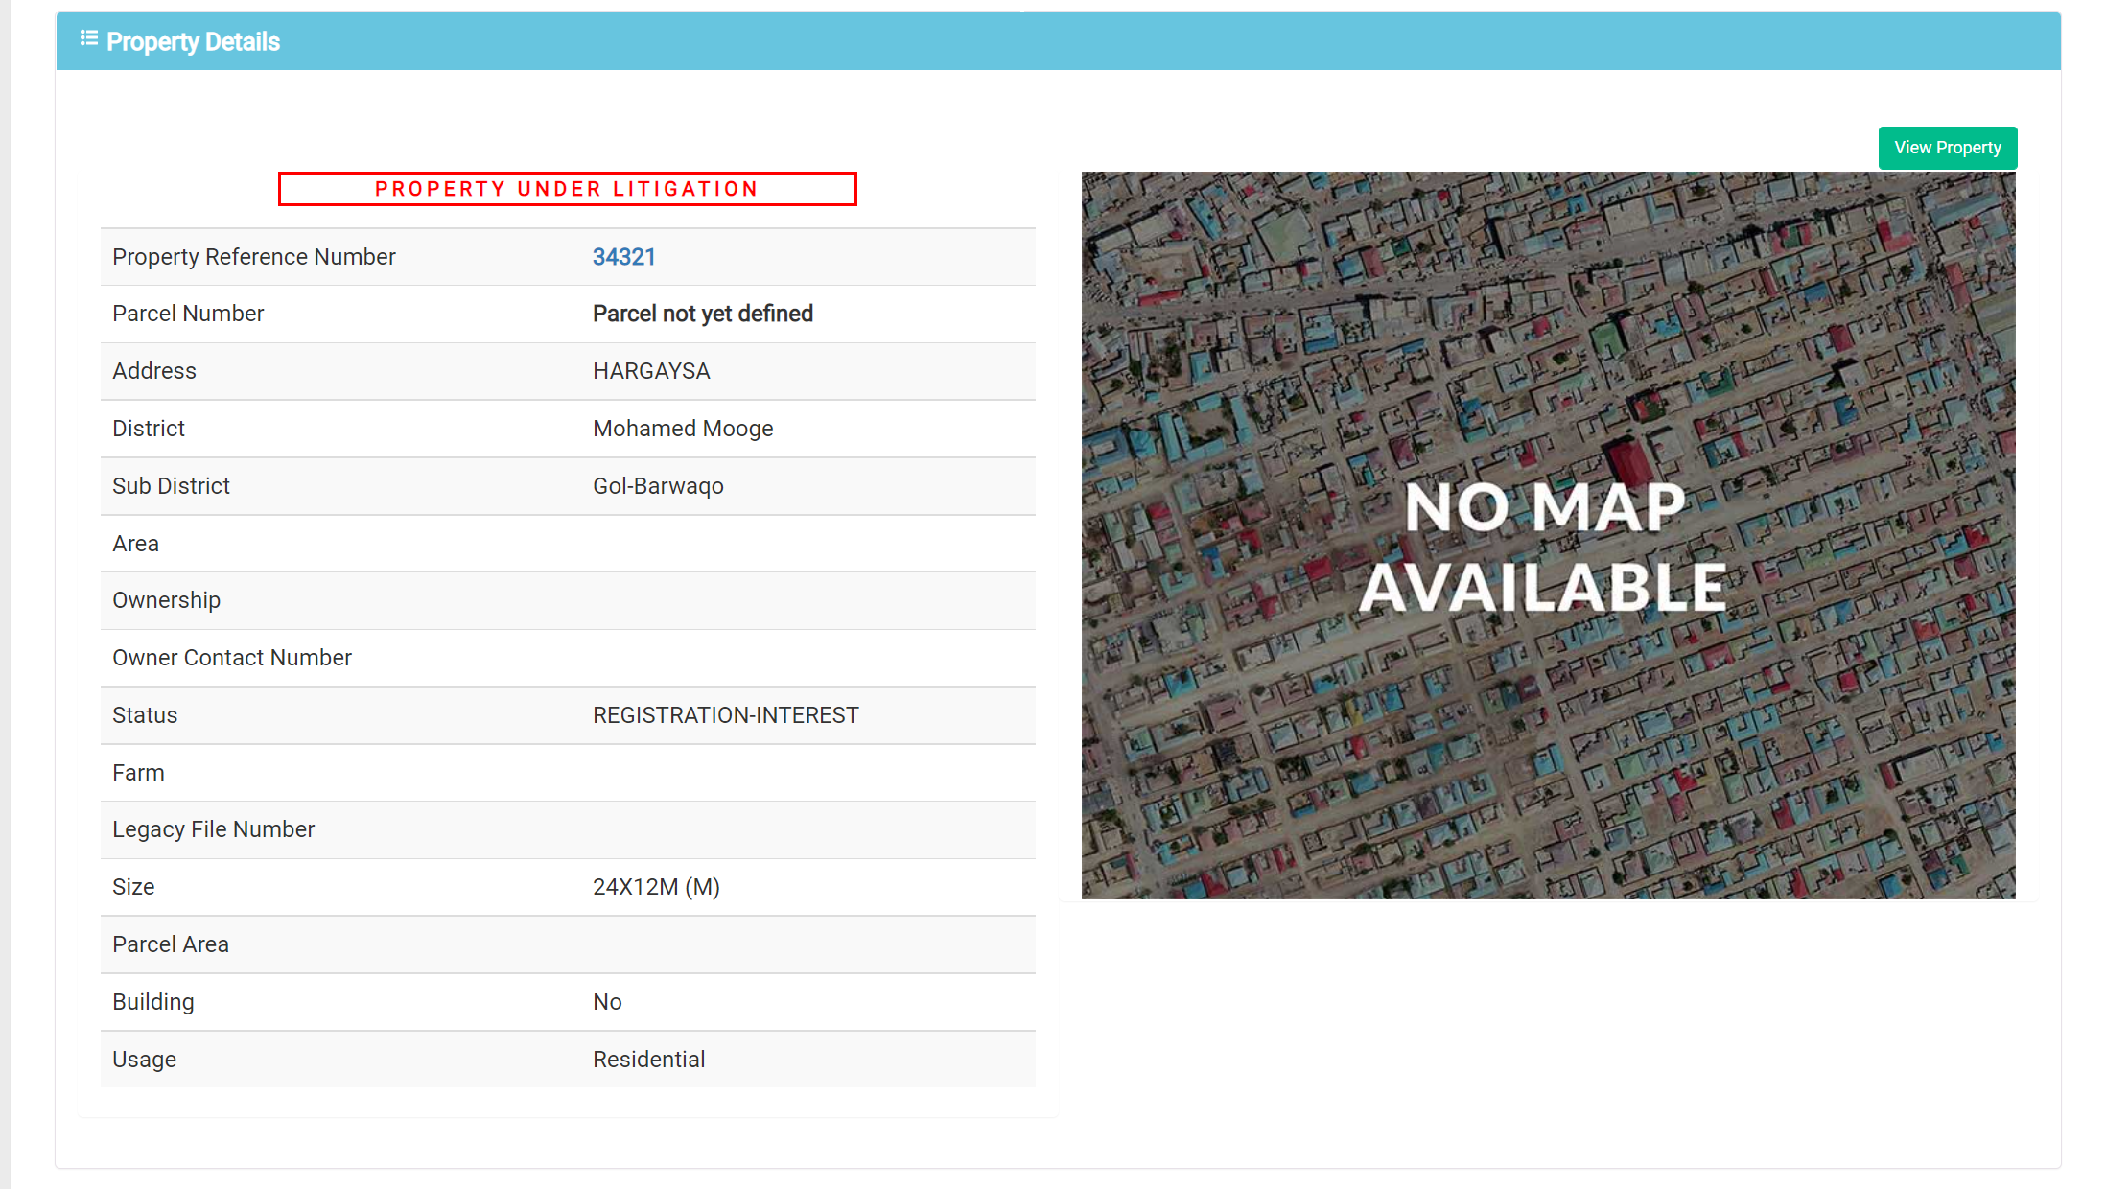Click the Mohamed Mooge district value
Image resolution: width=2106 pixels, height=1189 pixels.
click(x=683, y=429)
